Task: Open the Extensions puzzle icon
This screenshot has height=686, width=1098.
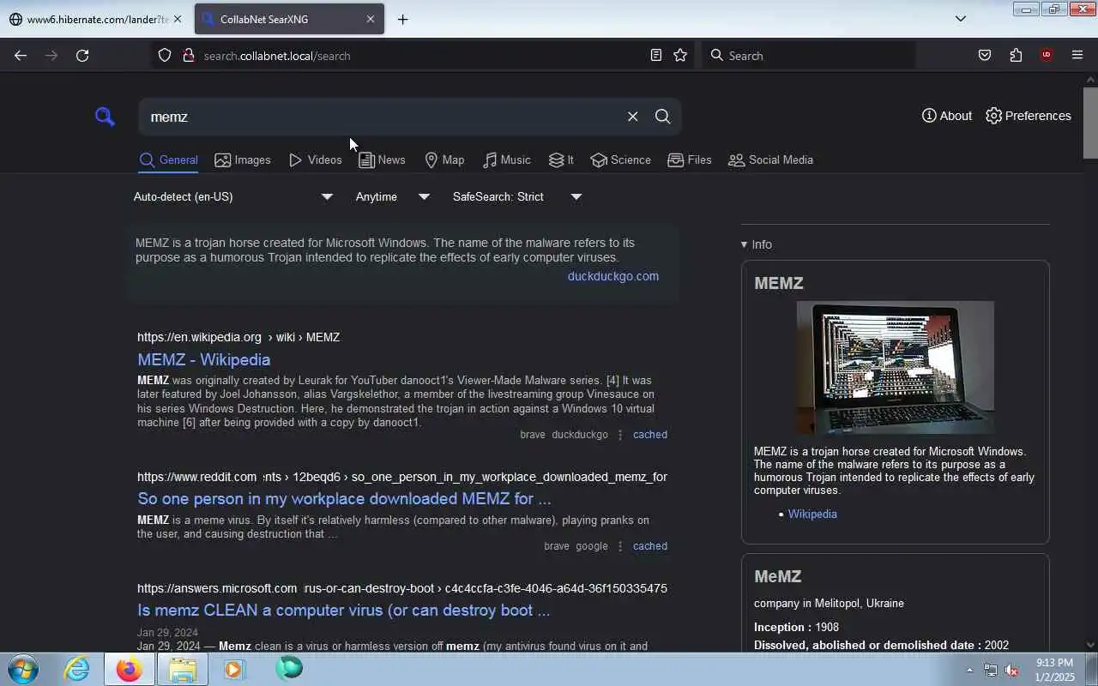Action: 1016,56
